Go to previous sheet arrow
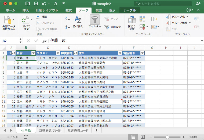Image resolution: width=204 pixels, height=140 pixels. click(5, 130)
